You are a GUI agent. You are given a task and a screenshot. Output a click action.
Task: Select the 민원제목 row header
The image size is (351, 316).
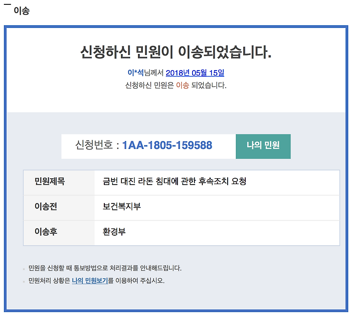59,183
